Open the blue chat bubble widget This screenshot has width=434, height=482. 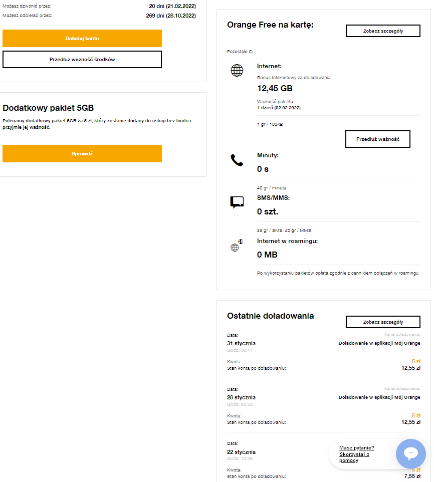click(x=410, y=454)
